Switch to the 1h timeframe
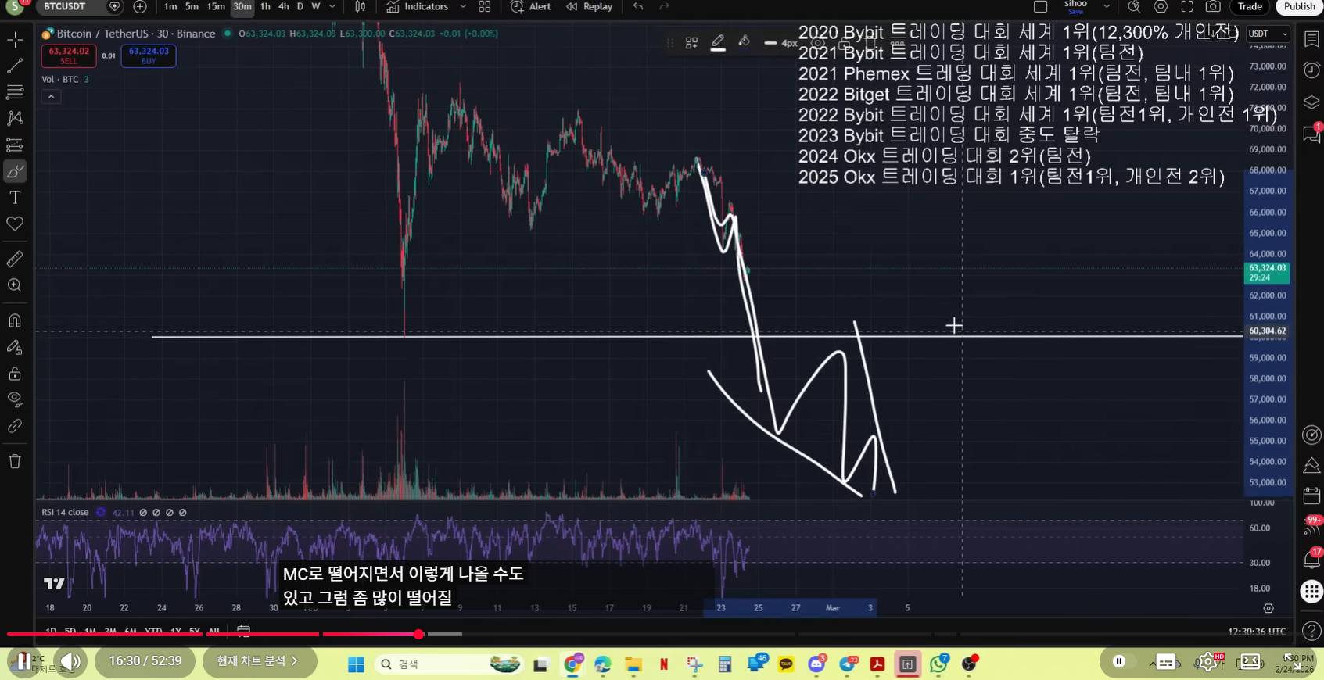 click(265, 7)
